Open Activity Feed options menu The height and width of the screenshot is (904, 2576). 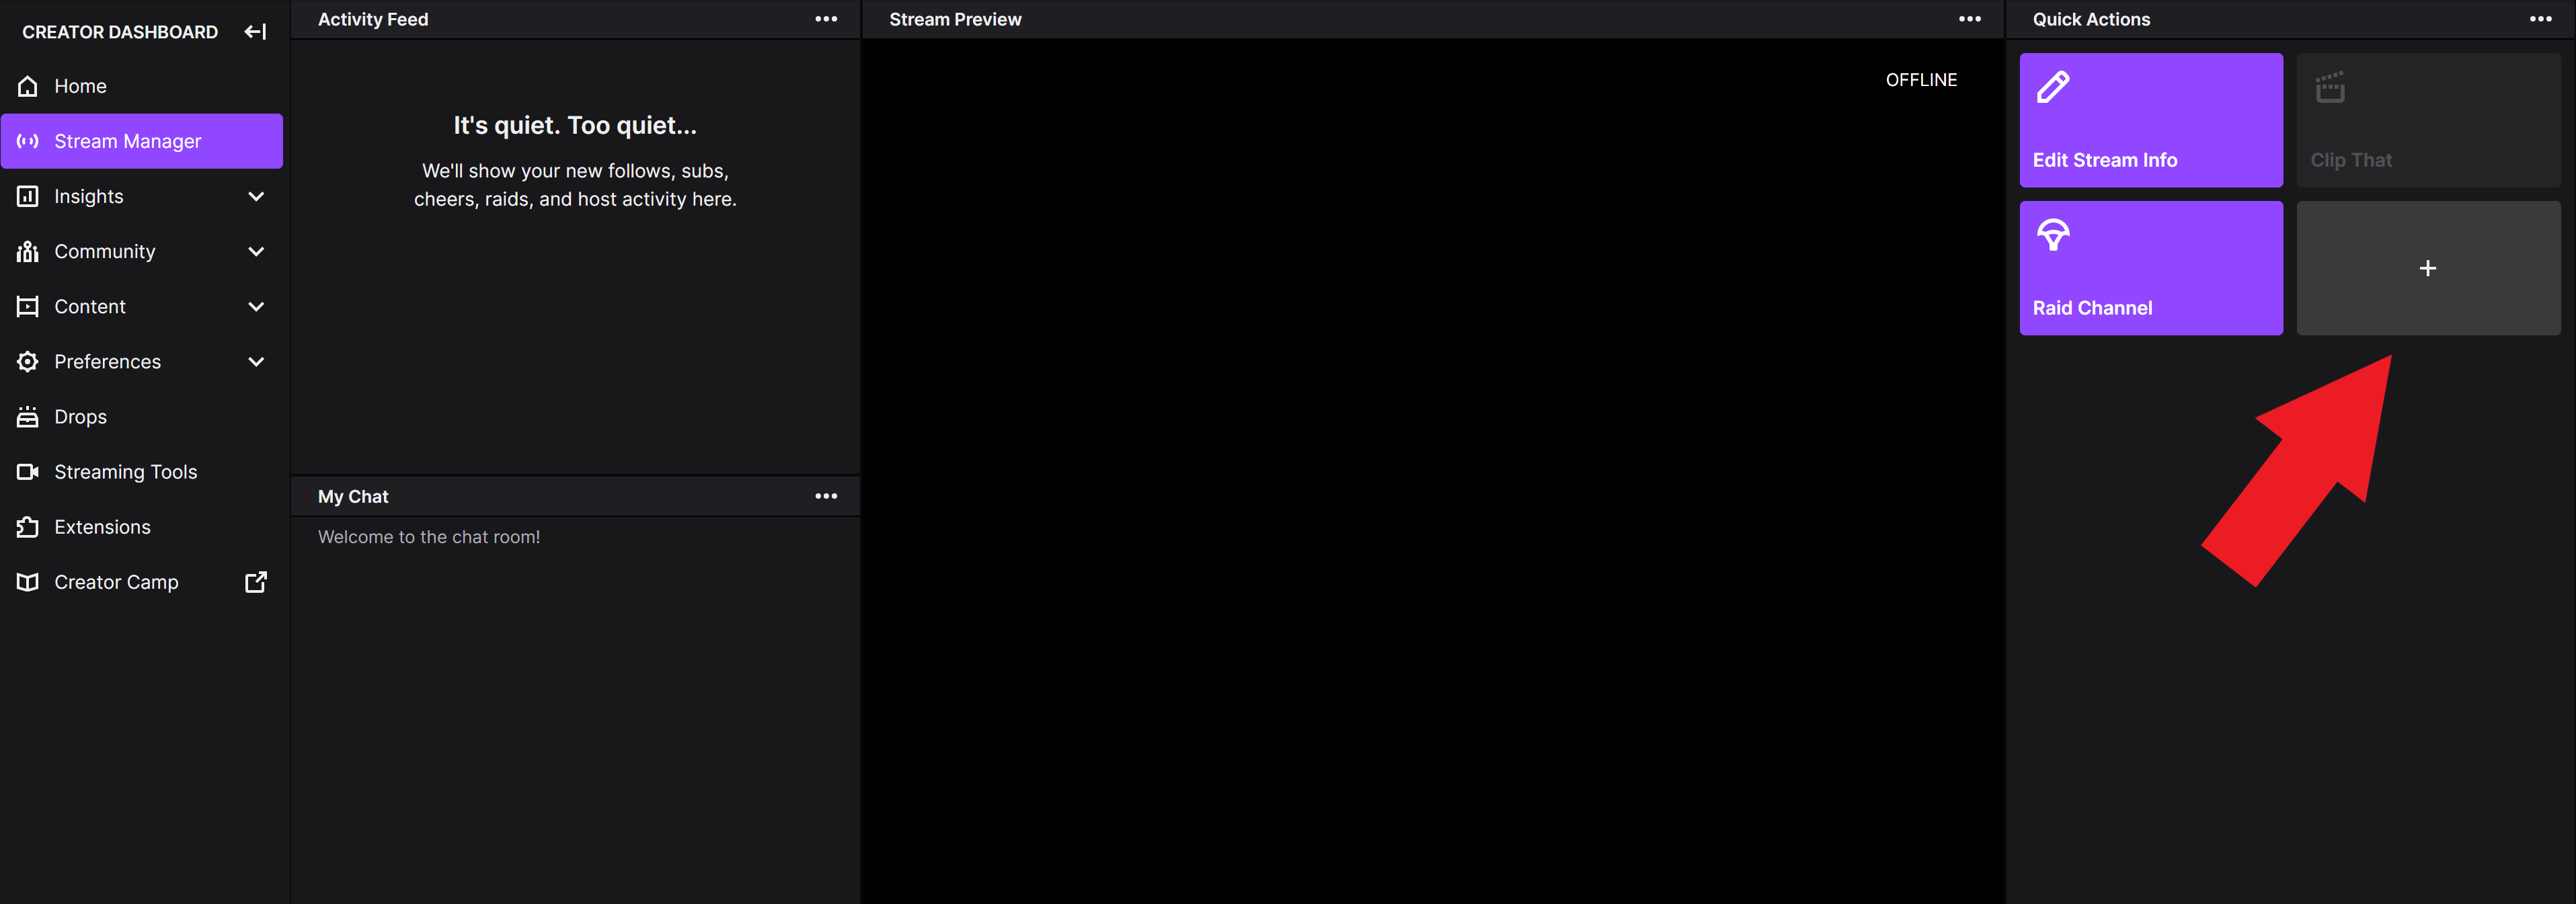(x=825, y=18)
